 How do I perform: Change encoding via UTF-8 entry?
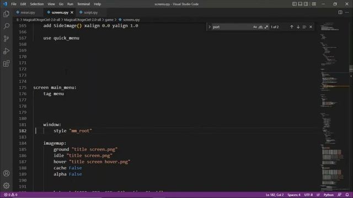point(308,195)
